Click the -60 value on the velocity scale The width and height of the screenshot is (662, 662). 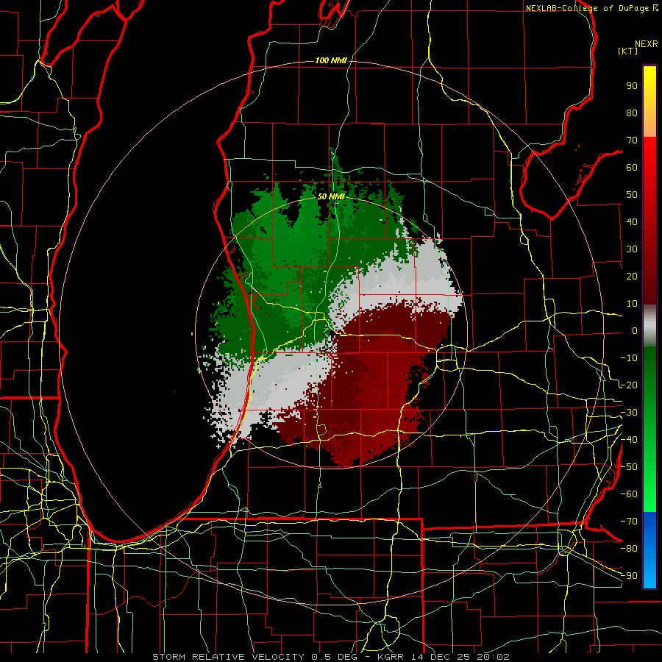[x=629, y=494]
